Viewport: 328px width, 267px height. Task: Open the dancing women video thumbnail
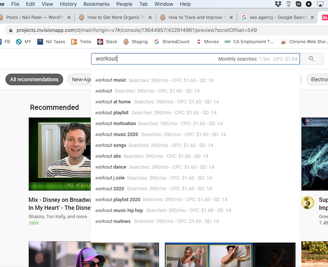tap(230, 255)
